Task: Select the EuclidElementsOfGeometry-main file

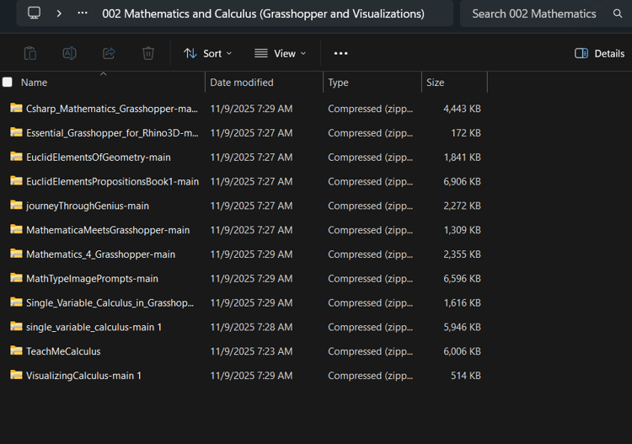Action: [98, 158]
